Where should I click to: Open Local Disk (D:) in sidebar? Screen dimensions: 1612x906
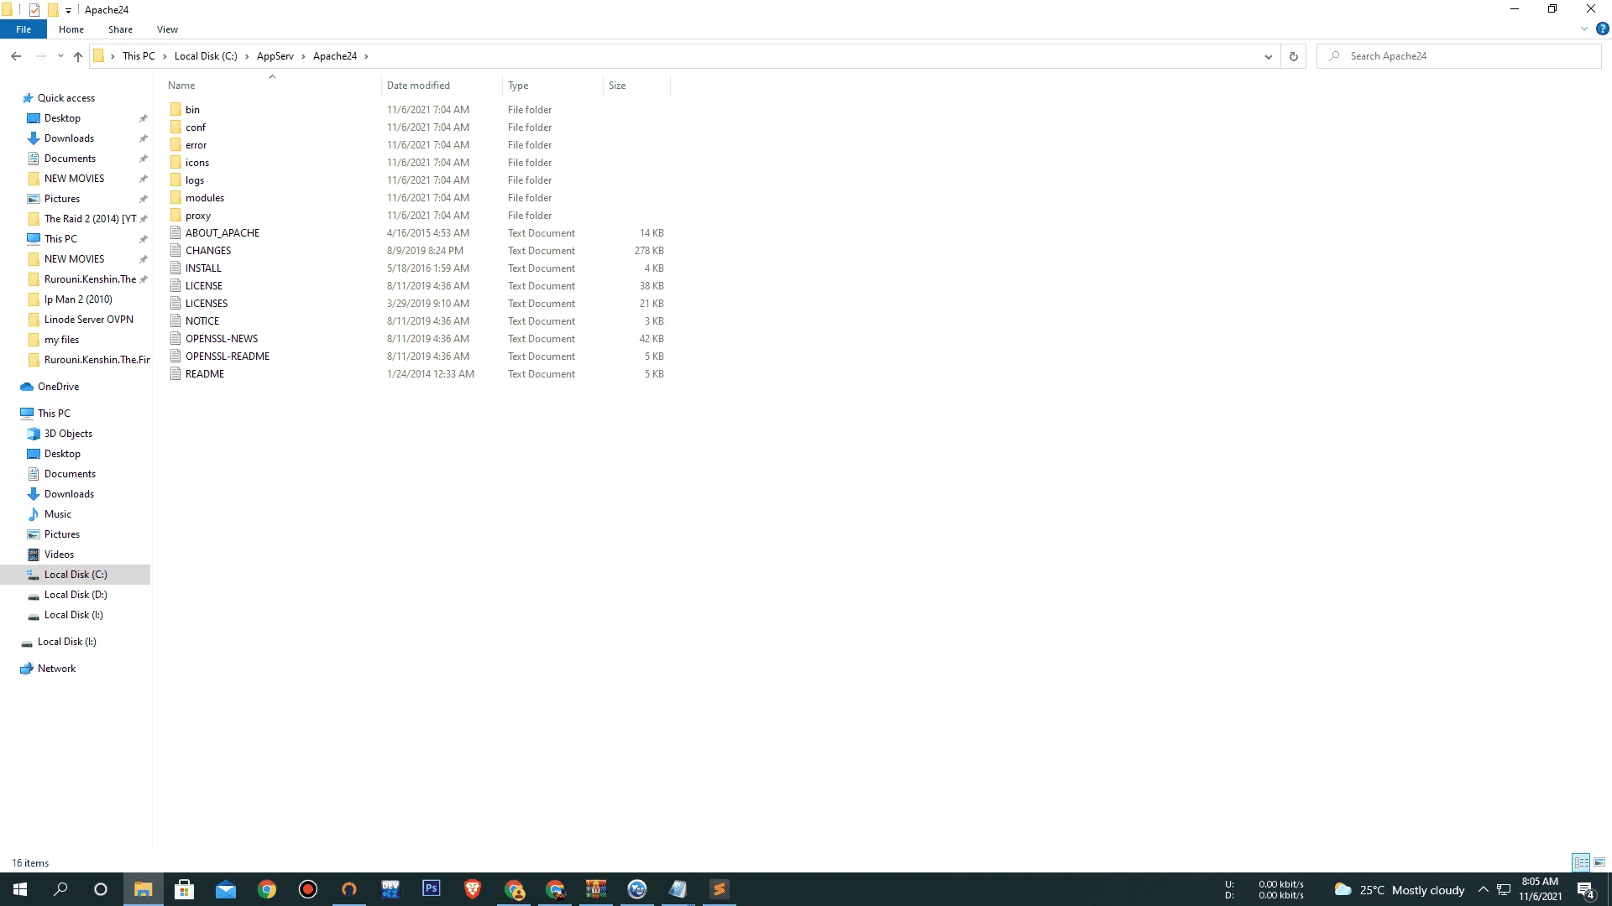(76, 595)
